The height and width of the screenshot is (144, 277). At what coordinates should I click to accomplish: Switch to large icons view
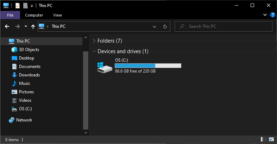click(271, 140)
